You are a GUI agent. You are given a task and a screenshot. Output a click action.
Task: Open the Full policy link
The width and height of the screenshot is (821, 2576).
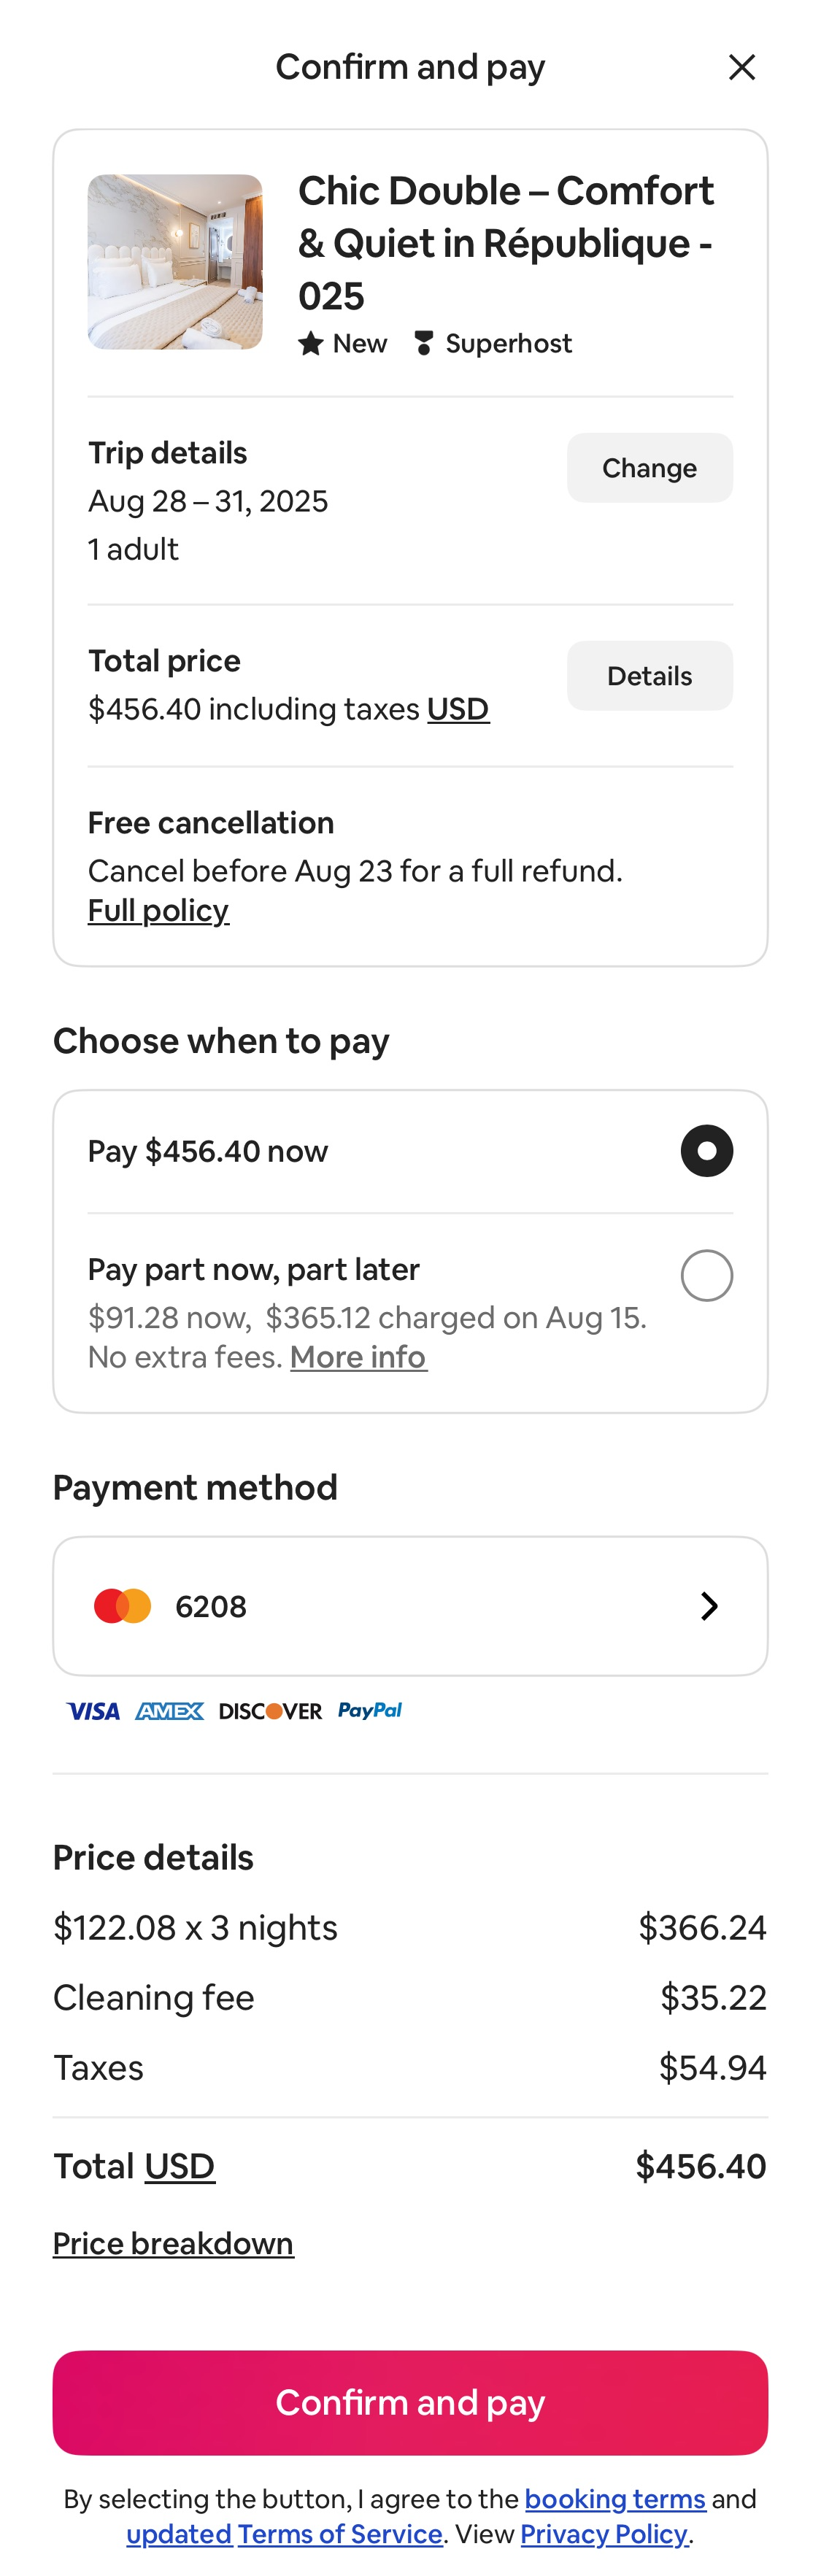click(x=158, y=910)
